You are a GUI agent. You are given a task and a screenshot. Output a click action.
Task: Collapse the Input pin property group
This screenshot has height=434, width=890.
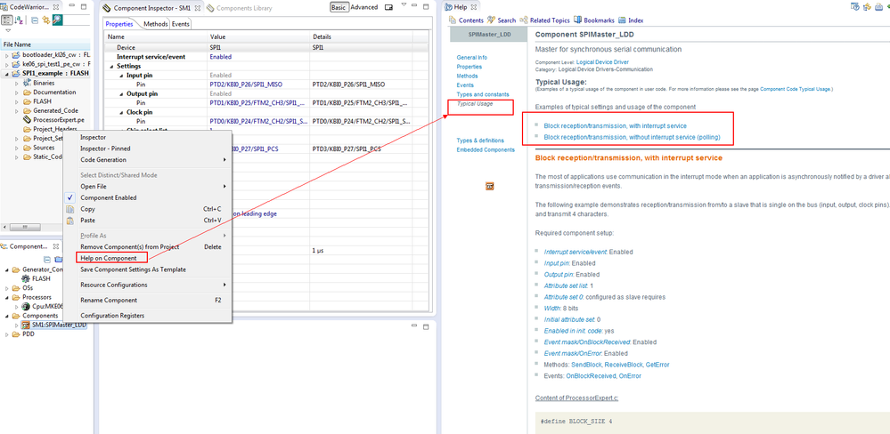coord(121,76)
